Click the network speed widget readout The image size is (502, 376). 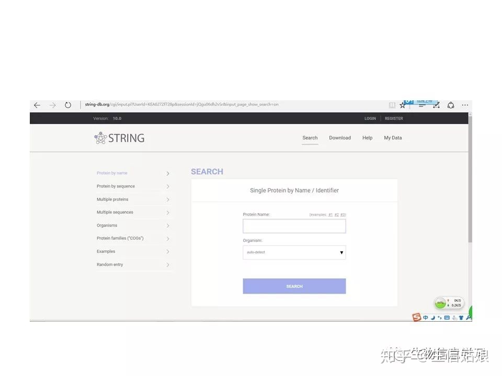[x=455, y=303]
